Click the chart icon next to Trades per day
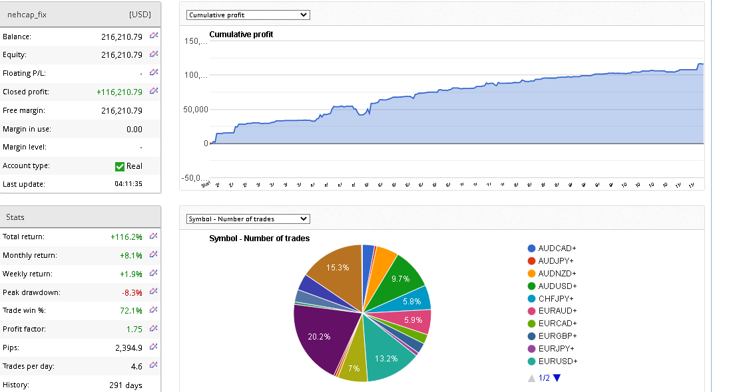The height and width of the screenshot is (392, 741). (154, 365)
